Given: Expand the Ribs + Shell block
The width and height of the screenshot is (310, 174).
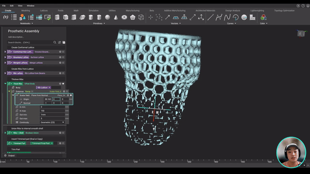Looking at the screenshot, I should (x=5, y=133).
